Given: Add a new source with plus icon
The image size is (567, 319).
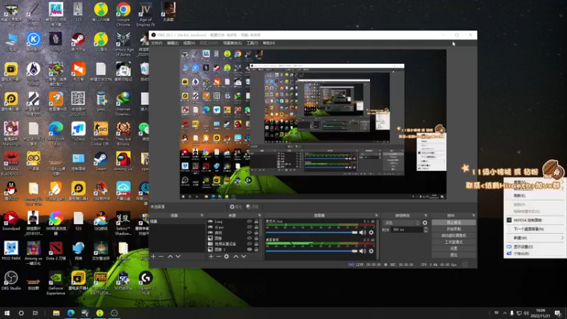Looking at the screenshot, I should click(x=211, y=257).
